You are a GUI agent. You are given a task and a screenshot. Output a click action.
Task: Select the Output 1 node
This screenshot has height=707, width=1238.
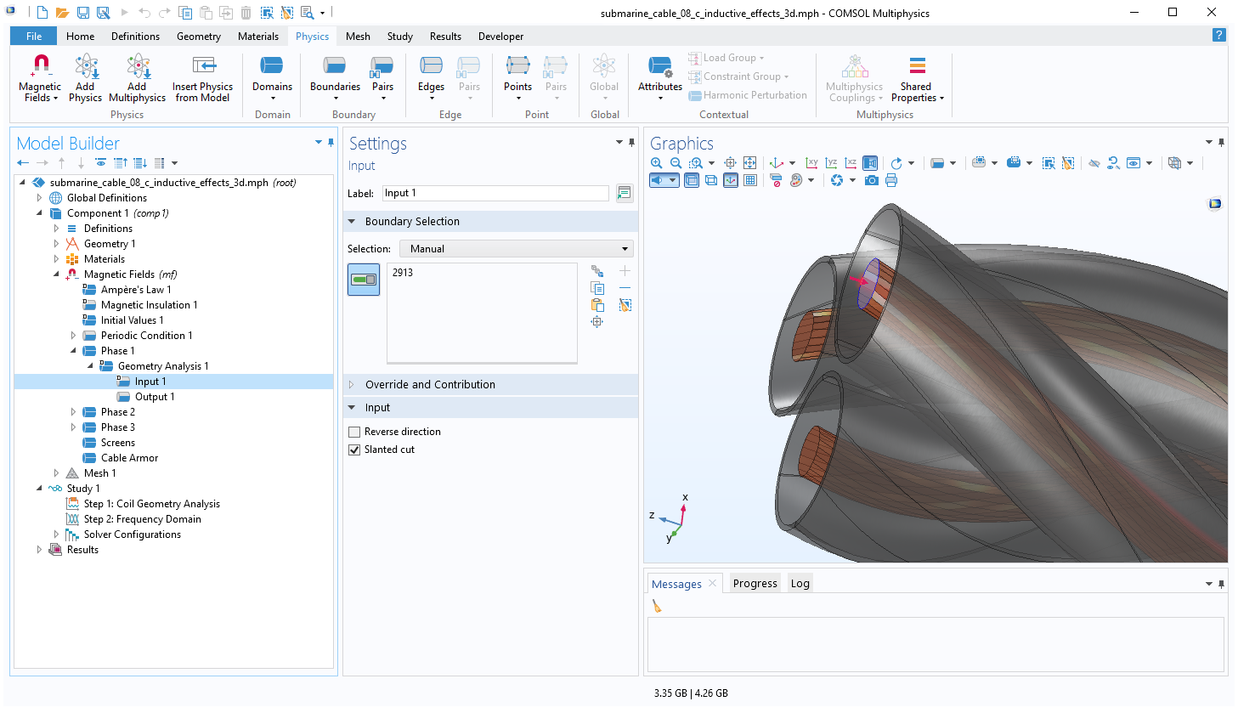point(154,397)
